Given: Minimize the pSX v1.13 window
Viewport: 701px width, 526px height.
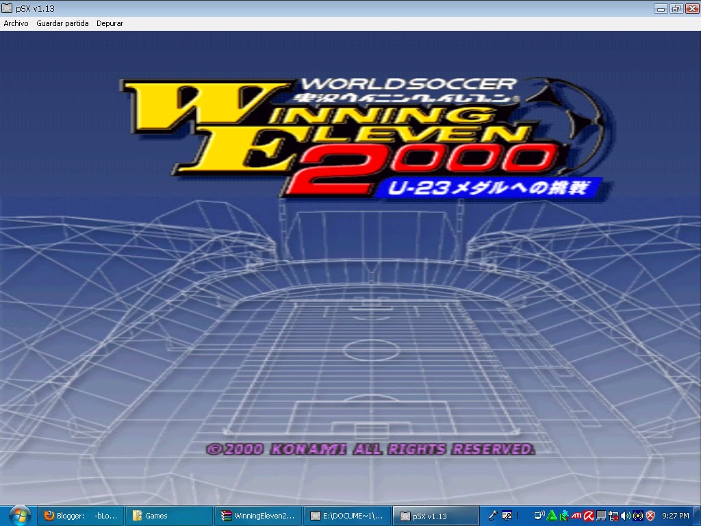Looking at the screenshot, I should 661,8.
